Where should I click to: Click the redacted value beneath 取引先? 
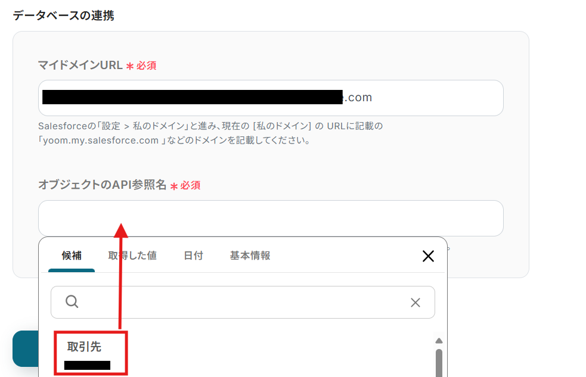(83, 366)
